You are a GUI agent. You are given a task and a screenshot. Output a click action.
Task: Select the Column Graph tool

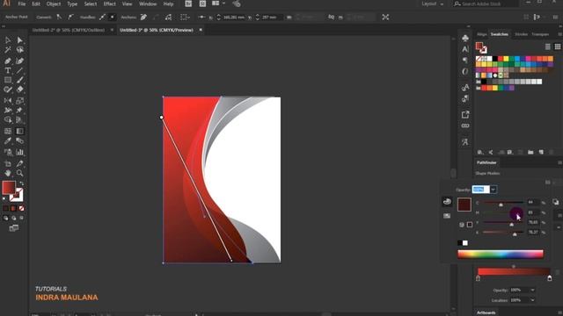tap(19, 152)
